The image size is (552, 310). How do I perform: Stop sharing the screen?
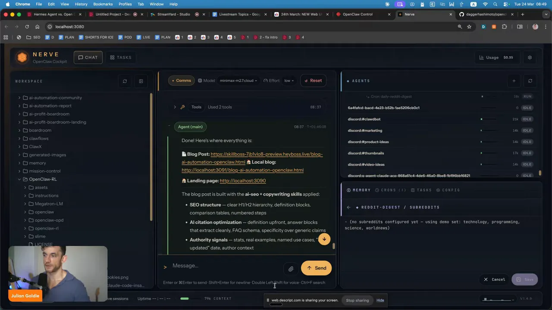tap(357, 301)
